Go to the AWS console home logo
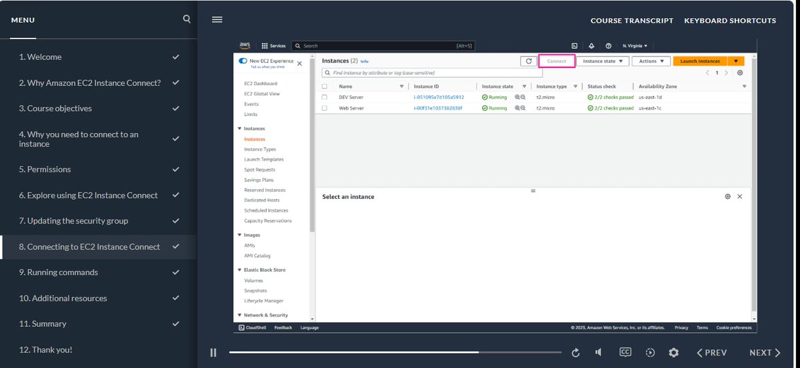 point(245,46)
